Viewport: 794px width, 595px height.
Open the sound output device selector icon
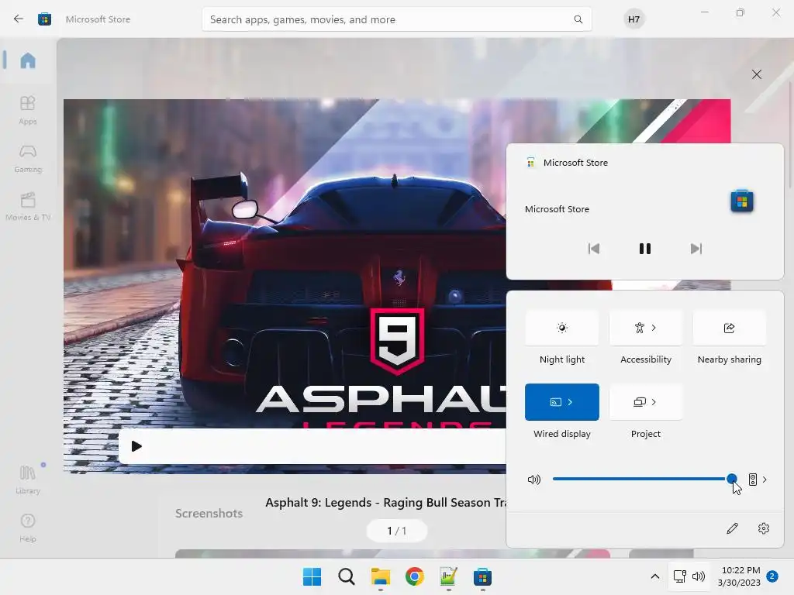pos(753,479)
